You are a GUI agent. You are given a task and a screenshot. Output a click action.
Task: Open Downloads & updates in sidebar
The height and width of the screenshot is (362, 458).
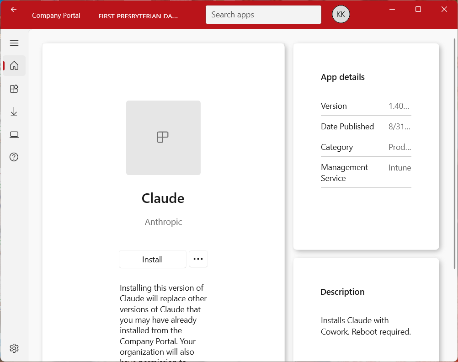tap(14, 112)
